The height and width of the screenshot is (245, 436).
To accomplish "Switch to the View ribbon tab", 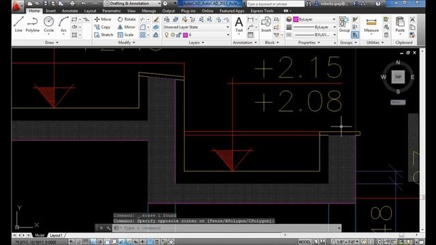I will pos(131,11).
